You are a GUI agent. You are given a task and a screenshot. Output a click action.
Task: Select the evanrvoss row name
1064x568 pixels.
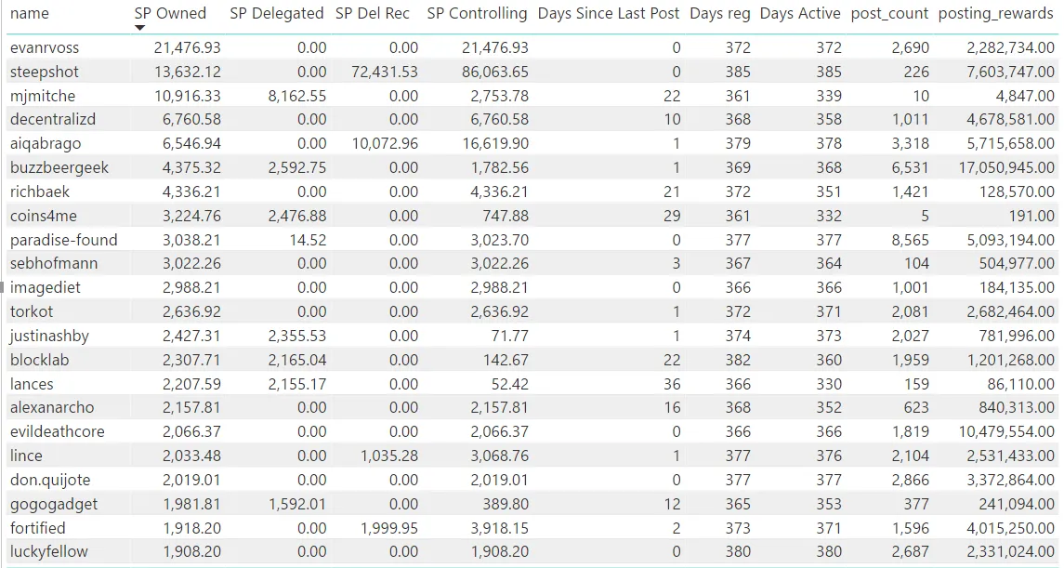coord(44,47)
